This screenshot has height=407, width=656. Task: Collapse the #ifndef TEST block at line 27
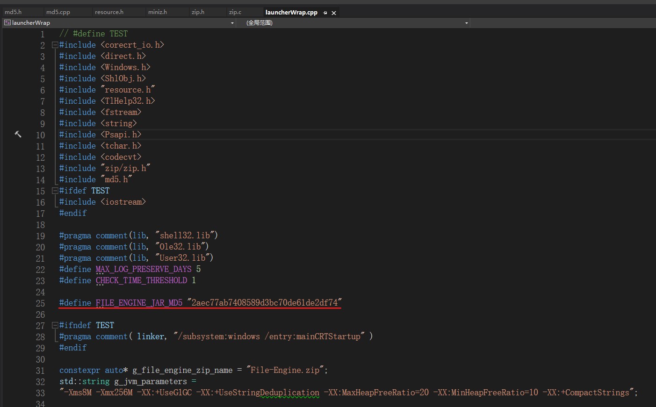pos(55,325)
